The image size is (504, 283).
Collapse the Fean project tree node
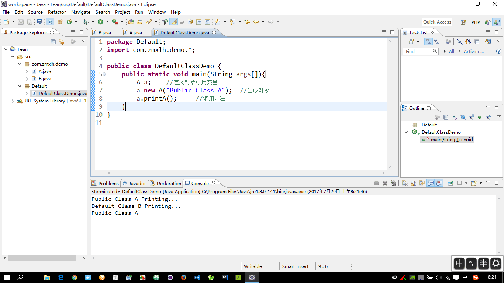[x=6, y=49]
